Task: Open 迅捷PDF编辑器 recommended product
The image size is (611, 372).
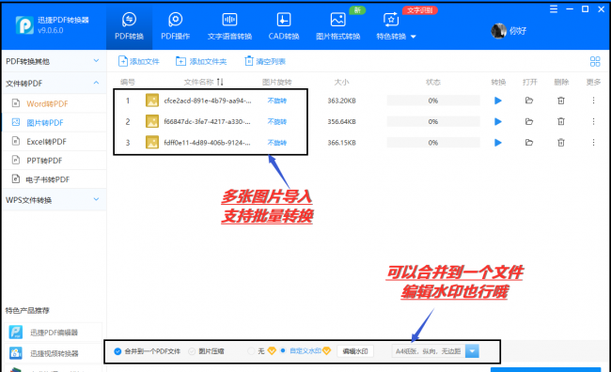Action: 54,333
